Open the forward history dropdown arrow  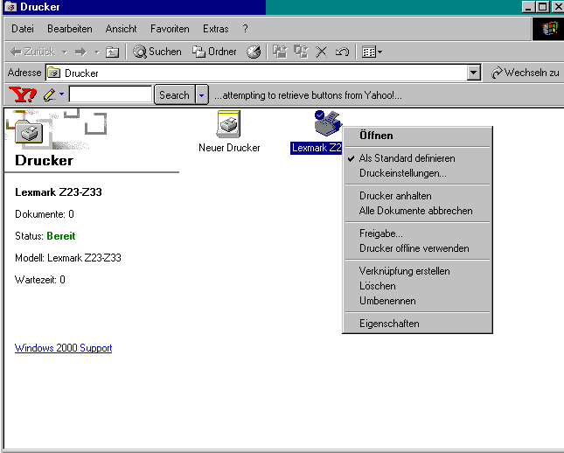(x=96, y=52)
